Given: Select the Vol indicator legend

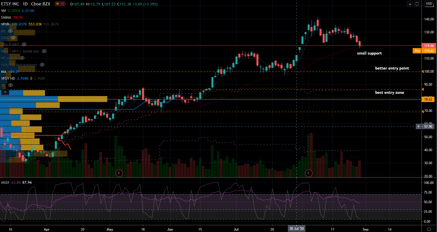Looking at the screenshot, I should (3, 10).
